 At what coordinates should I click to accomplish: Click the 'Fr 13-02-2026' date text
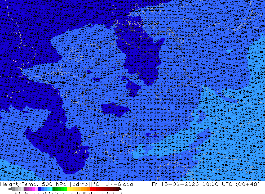pyautogui.click(x=175, y=184)
